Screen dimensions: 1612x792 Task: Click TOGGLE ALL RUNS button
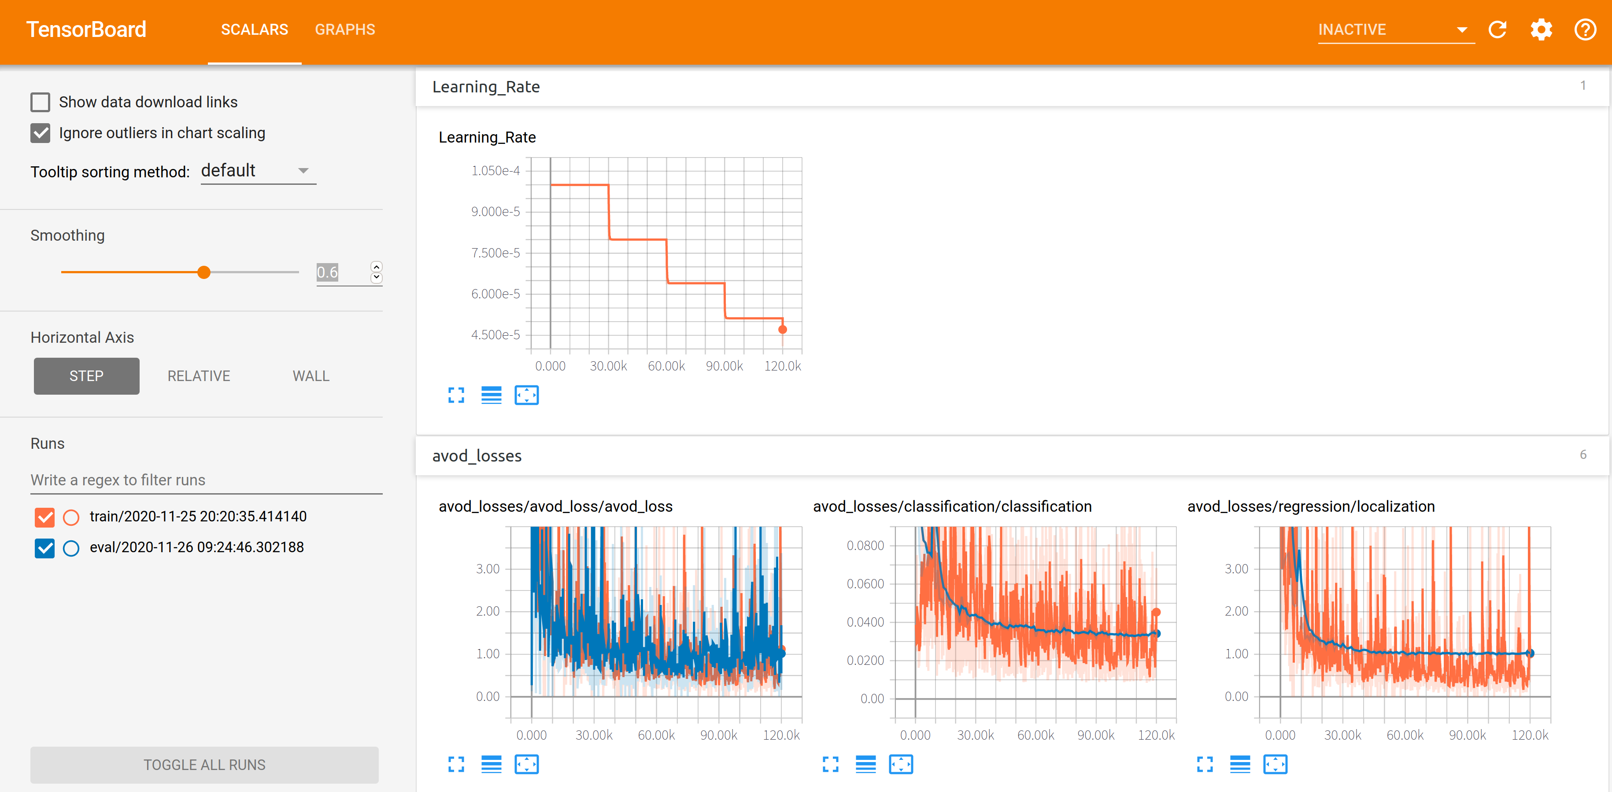click(x=204, y=764)
